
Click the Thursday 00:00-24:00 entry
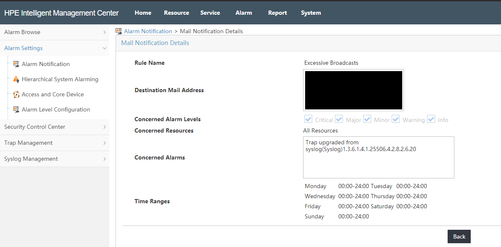coord(399,197)
